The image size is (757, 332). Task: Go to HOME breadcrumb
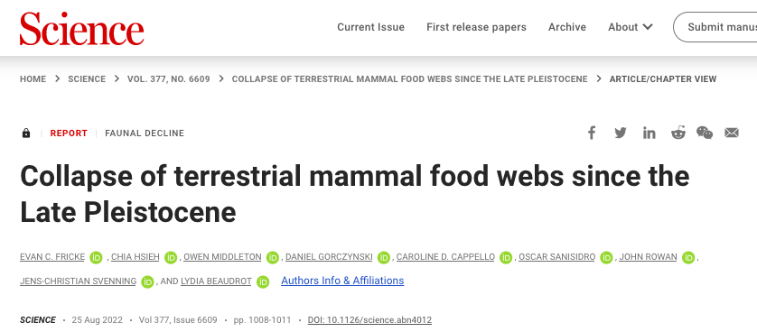pos(33,79)
